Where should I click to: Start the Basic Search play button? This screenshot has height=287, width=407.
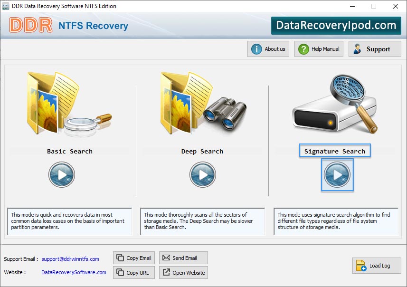pos(62,174)
